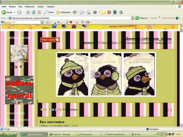Click the red @ toolbar icon
The height and width of the screenshot is (137, 183).
tap(109, 12)
